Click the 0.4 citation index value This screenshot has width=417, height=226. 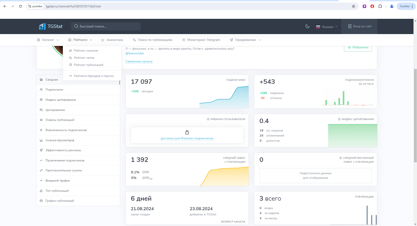pos(264,121)
